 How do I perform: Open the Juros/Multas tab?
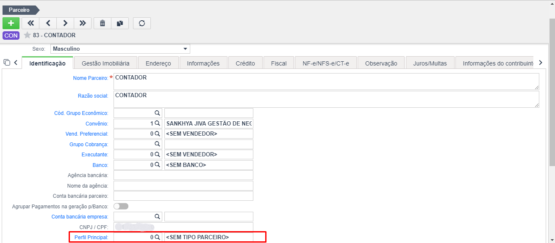[430, 63]
